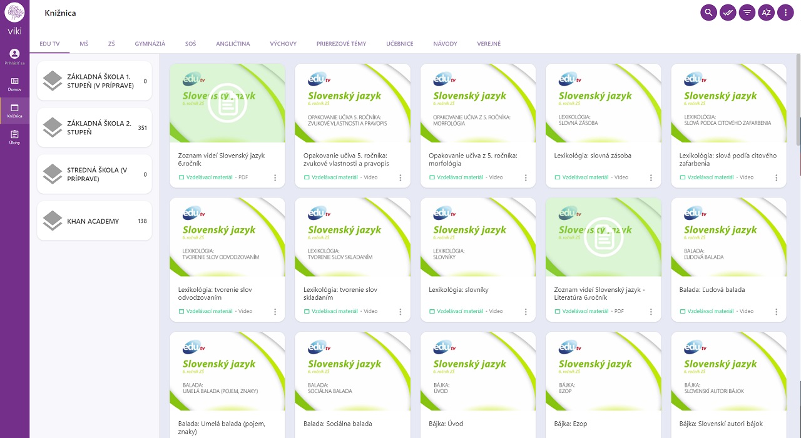Click title Opakovanie učiva z 5. ročníka: morfológia

pos(473,159)
